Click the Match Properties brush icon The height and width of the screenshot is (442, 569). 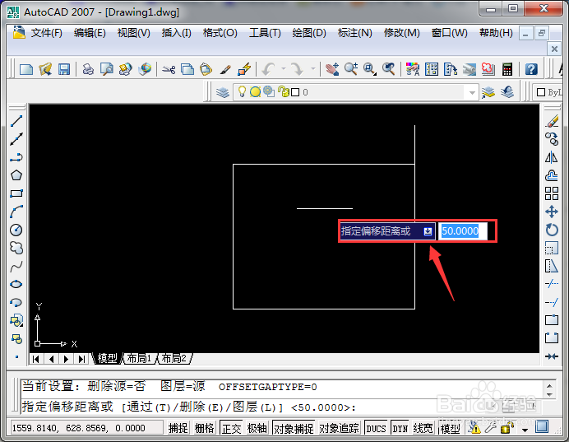click(x=226, y=69)
